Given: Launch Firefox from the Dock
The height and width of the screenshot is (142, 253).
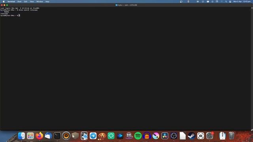Looking at the screenshot, I should click(x=40, y=136).
